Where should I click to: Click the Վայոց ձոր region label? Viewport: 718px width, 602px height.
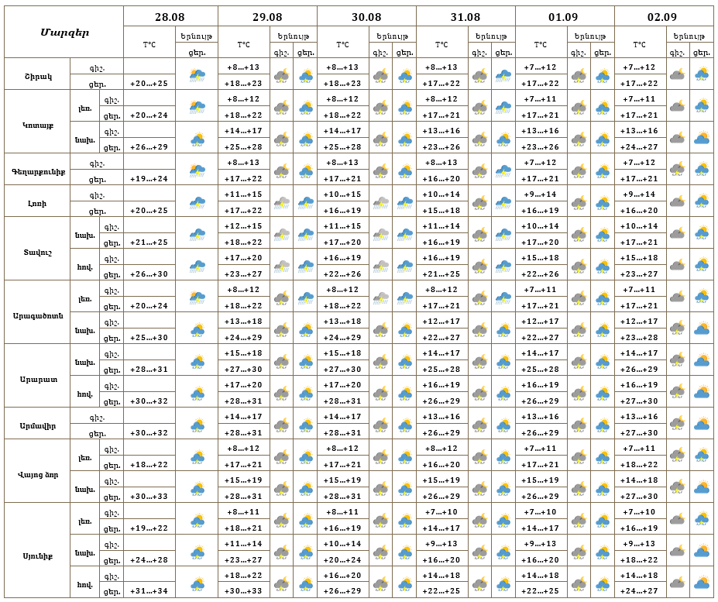click(x=38, y=475)
